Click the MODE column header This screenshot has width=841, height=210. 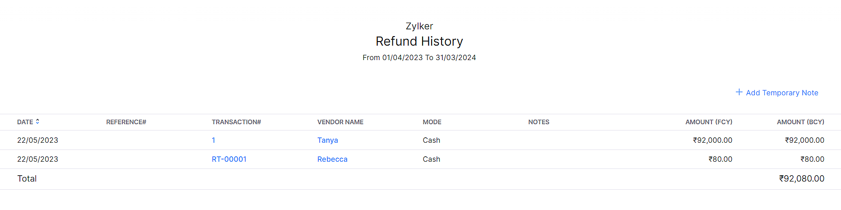tap(432, 122)
